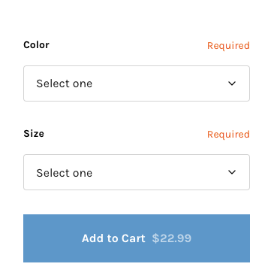Click the Size field label
277x279 pixels.
(34, 134)
